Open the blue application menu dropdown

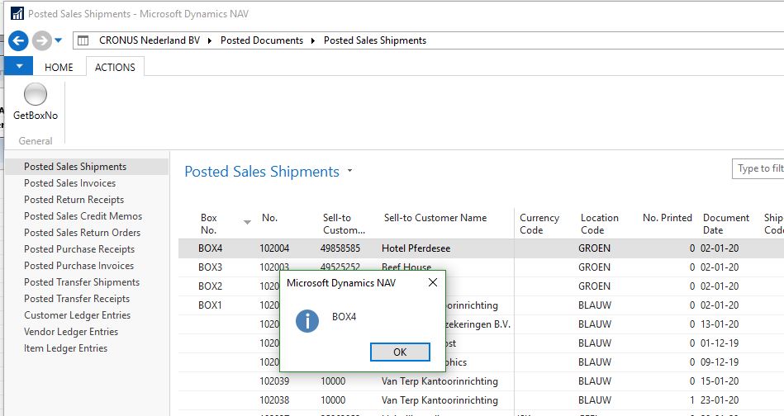coord(18,67)
